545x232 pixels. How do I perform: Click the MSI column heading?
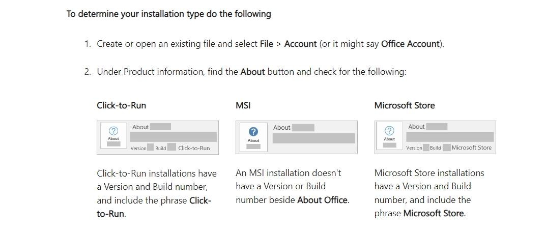point(243,105)
